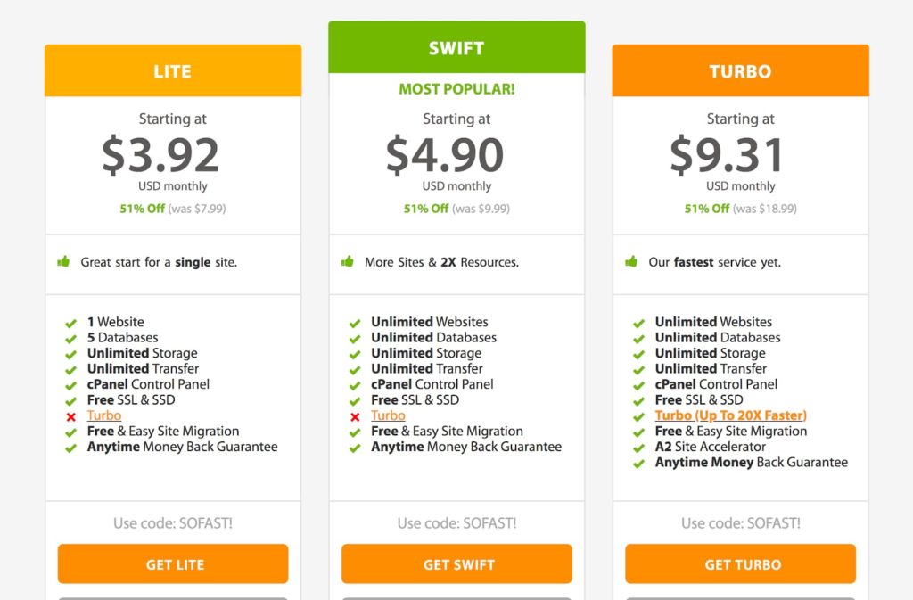Click the thumbs-up icon in Lite plan
The height and width of the screenshot is (600, 913).
click(63, 261)
